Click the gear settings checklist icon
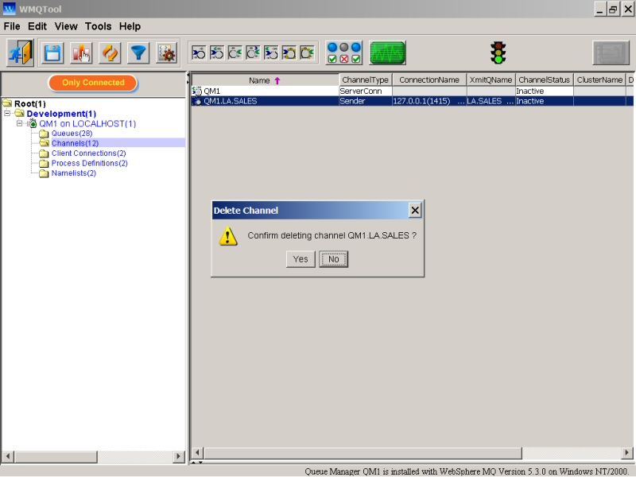This screenshot has width=636, height=477. pos(167,53)
